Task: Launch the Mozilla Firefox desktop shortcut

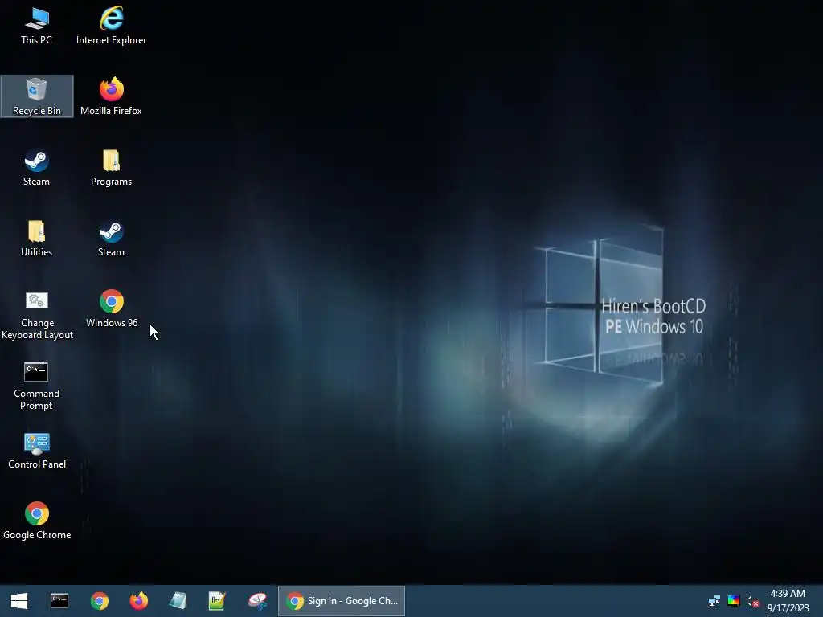Action: click(111, 96)
